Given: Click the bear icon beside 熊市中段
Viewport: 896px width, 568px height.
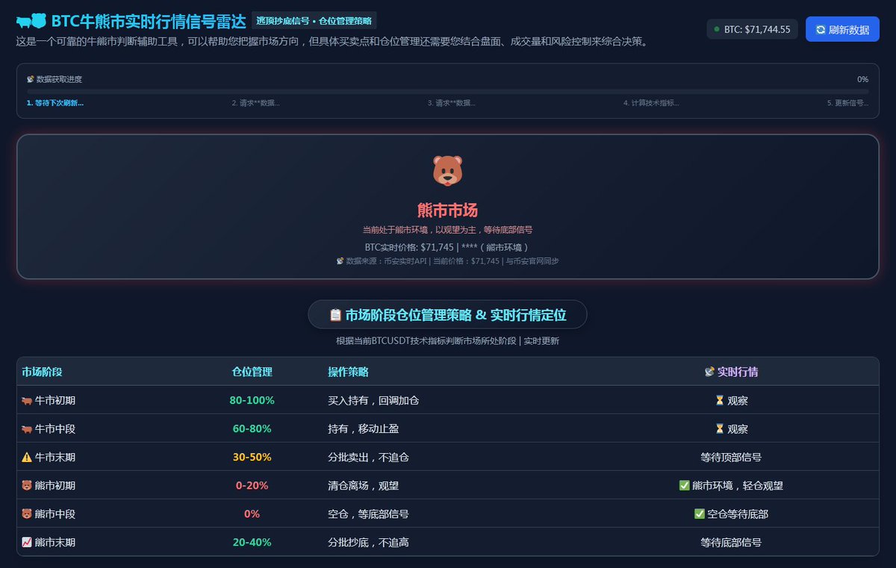Looking at the screenshot, I should click(x=27, y=514).
